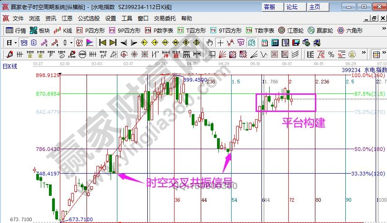Select the percent sign retracement tool

click(331, 54)
